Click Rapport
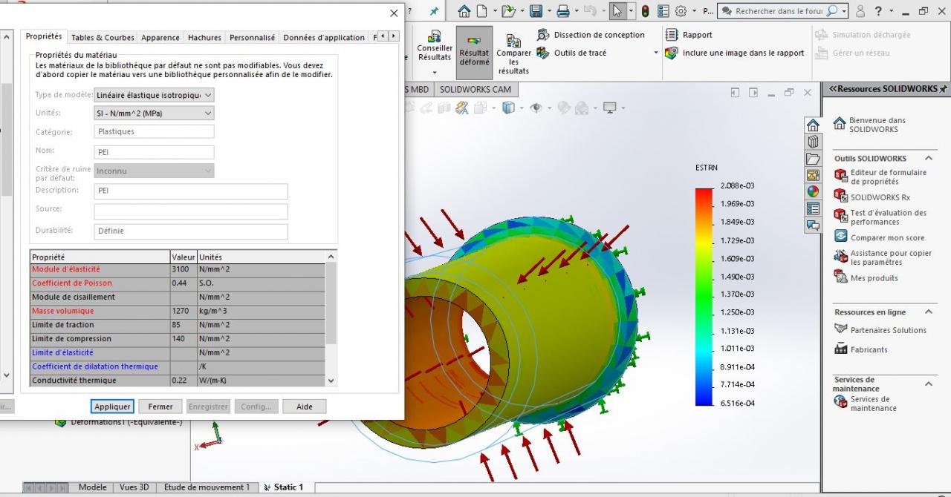Screen dimensions: 951x497 (689, 35)
